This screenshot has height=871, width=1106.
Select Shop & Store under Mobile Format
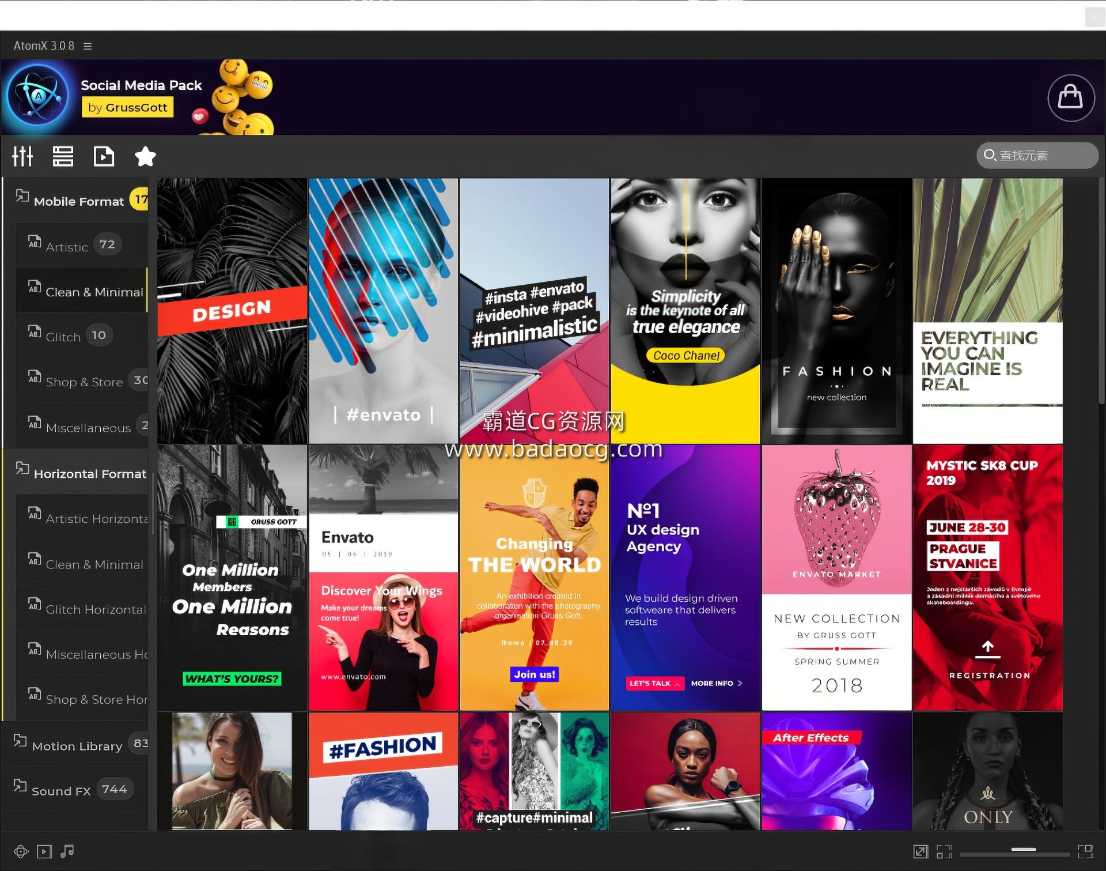tap(82, 380)
